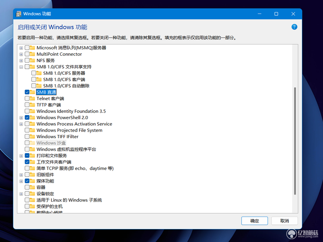Click the folder icon beside Telnet 客户端
This screenshot has width=323, height=242.
pyautogui.click(x=32, y=99)
